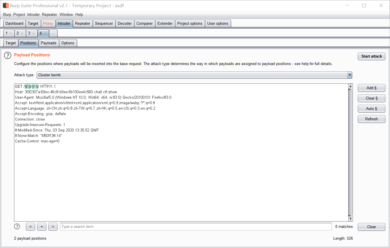Click the Burp Suite logo icon

click(x=6, y=5)
